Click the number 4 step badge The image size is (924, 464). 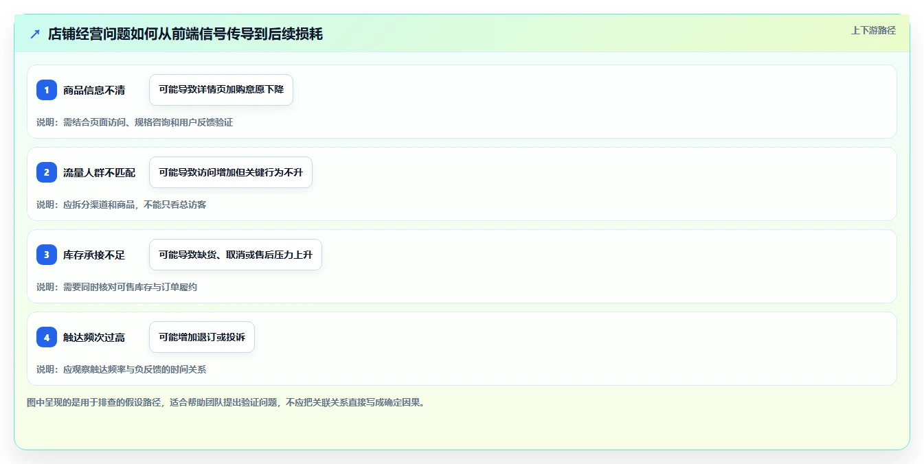[x=47, y=337]
